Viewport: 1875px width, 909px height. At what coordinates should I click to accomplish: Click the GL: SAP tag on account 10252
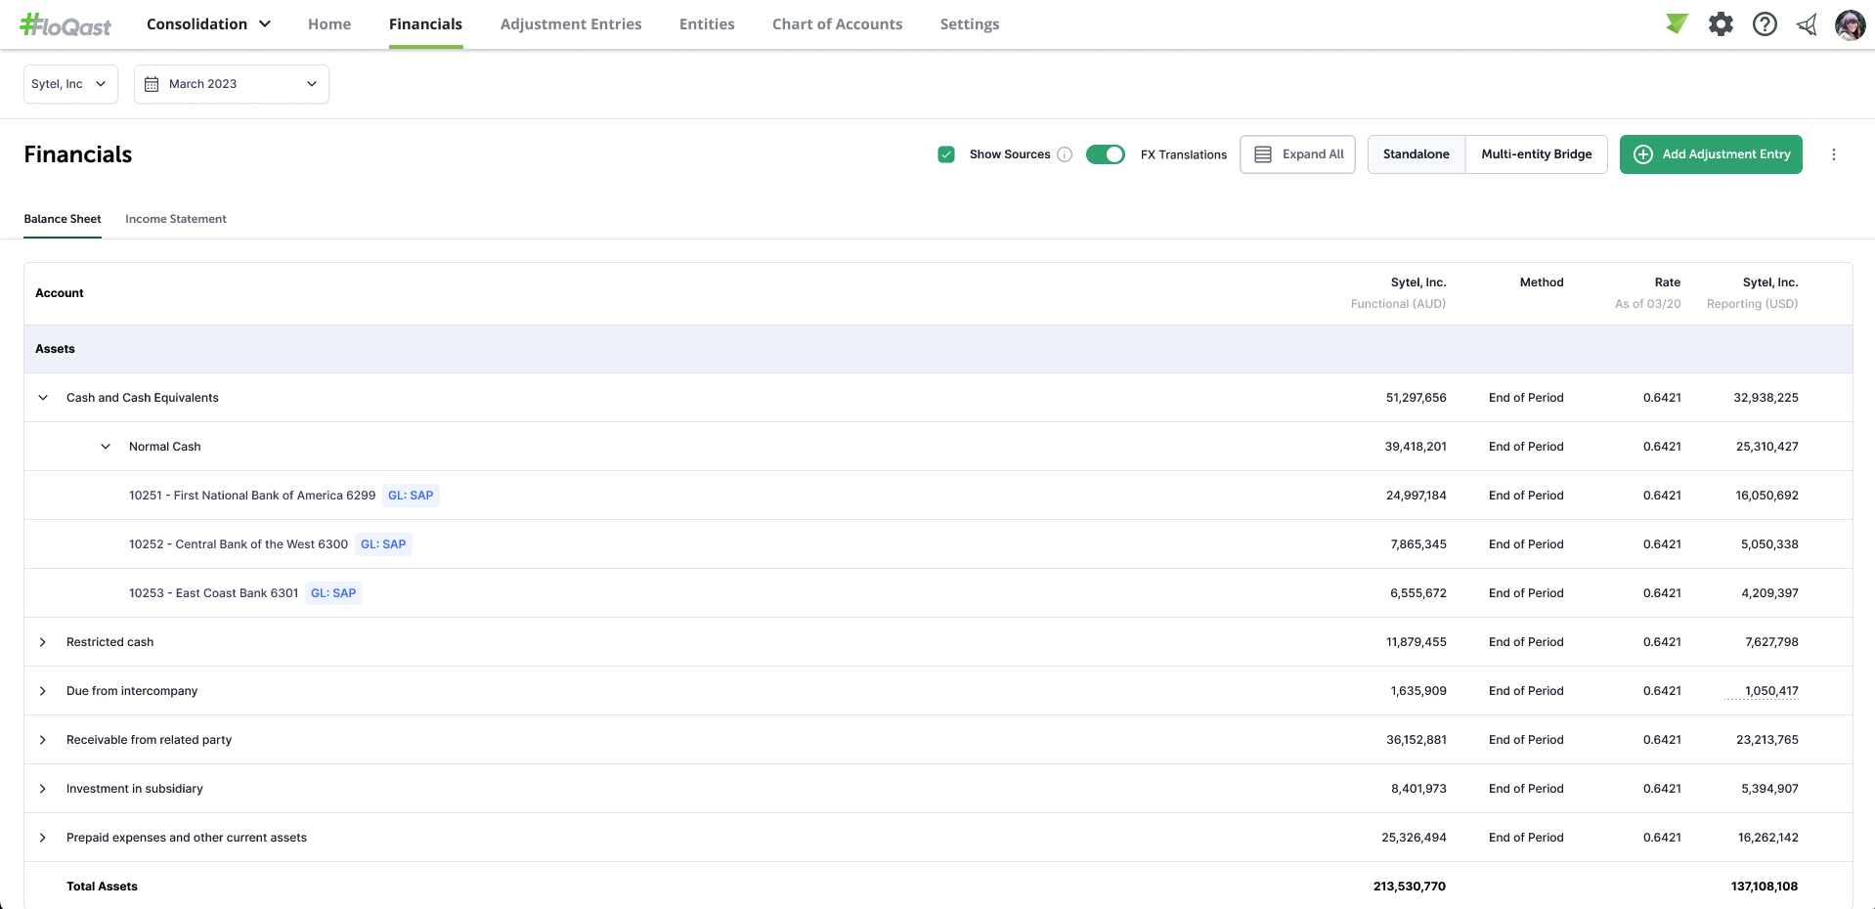[x=383, y=544]
